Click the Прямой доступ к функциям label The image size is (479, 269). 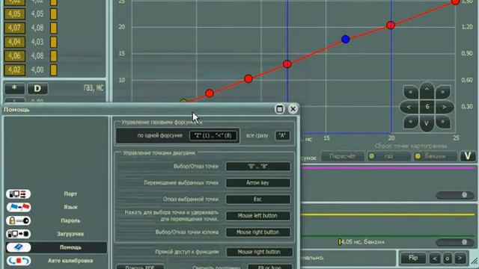[x=187, y=252]
